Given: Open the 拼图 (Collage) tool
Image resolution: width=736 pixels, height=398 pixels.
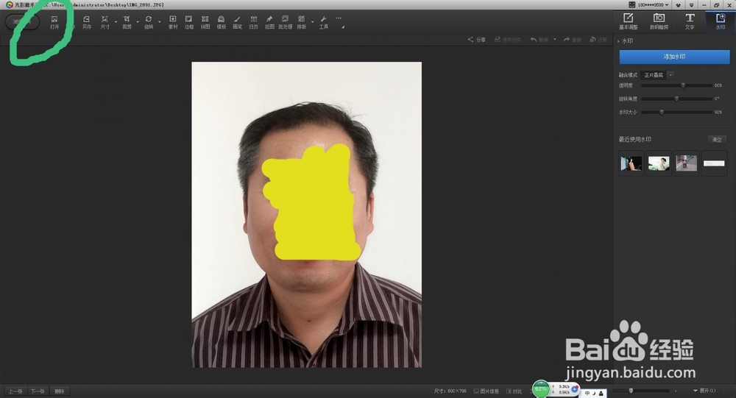Looking at the screenshot, I should (x=205, y=22).
